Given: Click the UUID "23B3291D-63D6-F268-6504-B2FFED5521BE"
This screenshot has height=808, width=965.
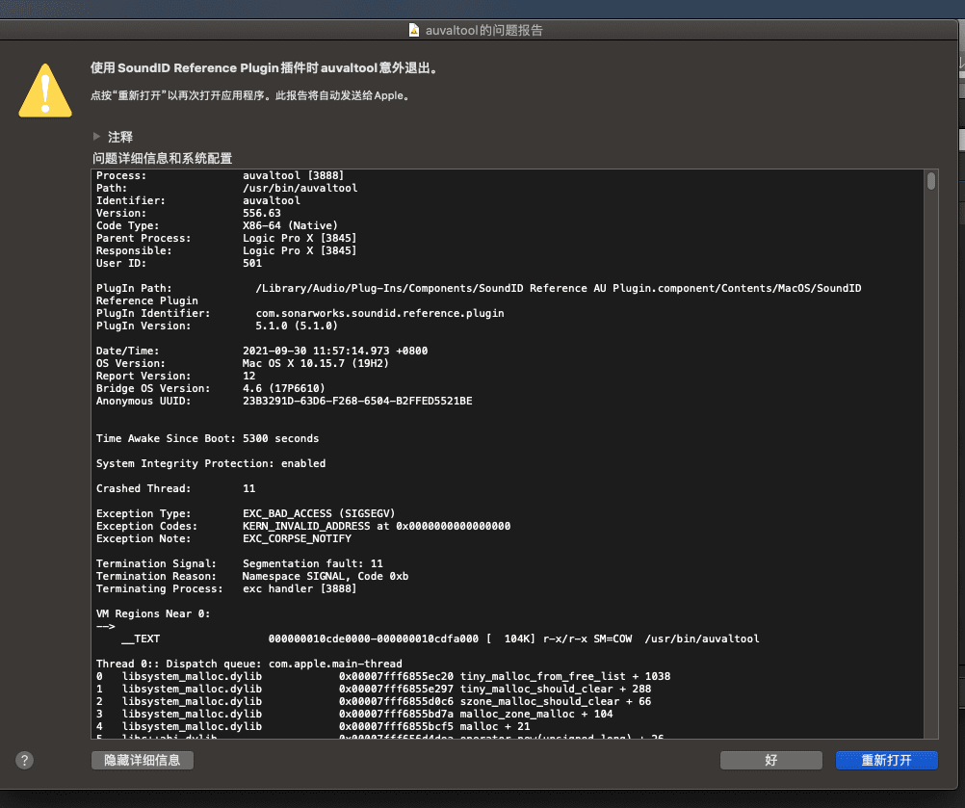Looking at the screenshot, I should point(357,401).
